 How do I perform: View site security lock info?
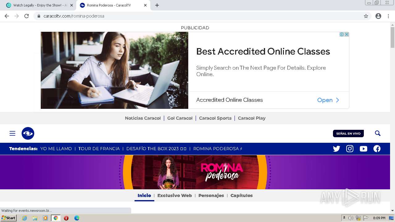click(x=39, y=16)
